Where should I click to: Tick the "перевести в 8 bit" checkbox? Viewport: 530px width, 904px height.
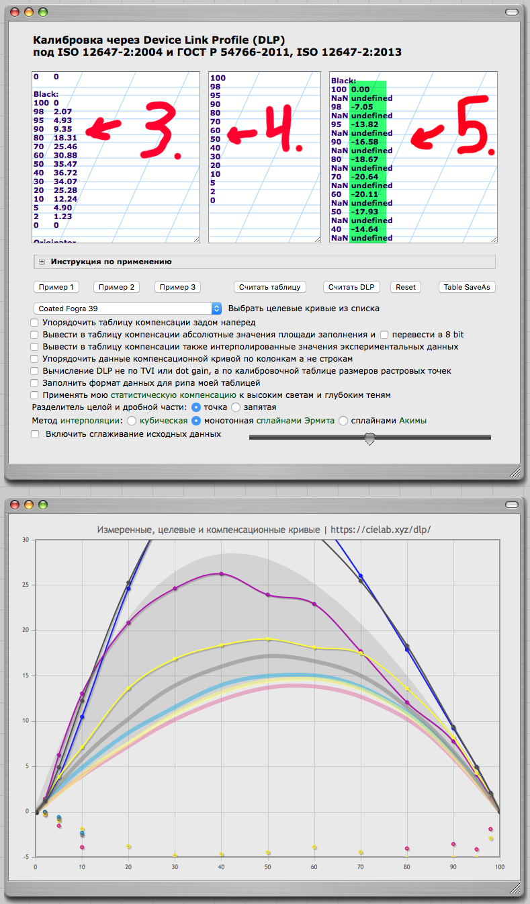tap(384, 335)
